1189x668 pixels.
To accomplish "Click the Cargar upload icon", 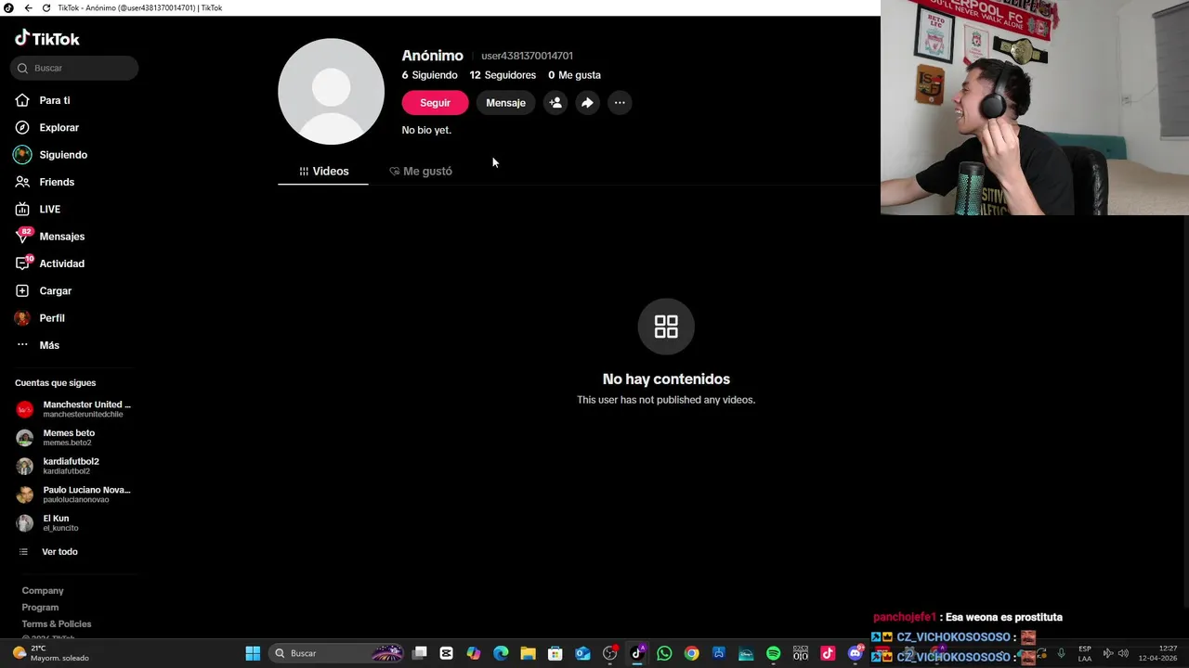I will click(x=22, y=290).
